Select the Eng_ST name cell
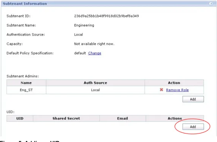Image resolution: width=217 pixels, height=142 pixels. tap(26, 90)
